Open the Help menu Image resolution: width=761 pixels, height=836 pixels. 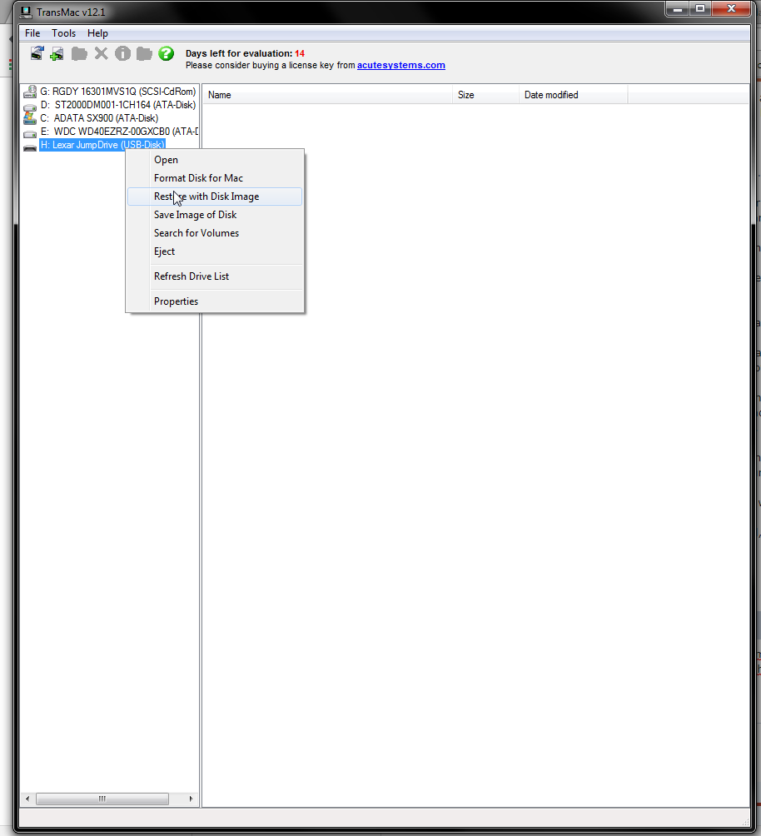pyautogui.click(x=97, y=33)
